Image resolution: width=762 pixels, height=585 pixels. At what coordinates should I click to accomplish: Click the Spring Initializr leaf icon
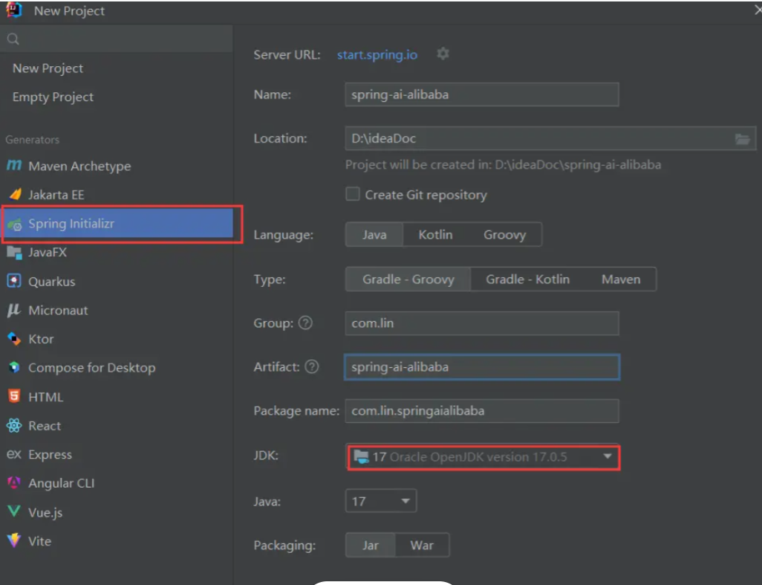coord(15,224)
